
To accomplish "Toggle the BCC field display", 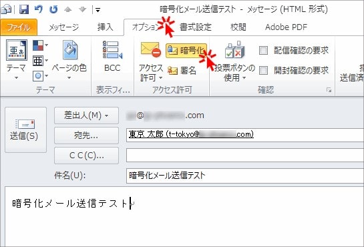I will pyautogui.click(x=112, y=56).
